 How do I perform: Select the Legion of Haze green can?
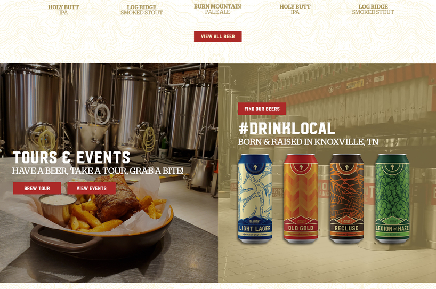click(392, 198)
